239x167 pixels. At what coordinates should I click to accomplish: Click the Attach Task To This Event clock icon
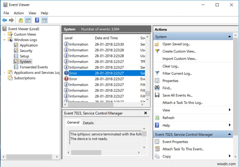click(x=157, y=149)
